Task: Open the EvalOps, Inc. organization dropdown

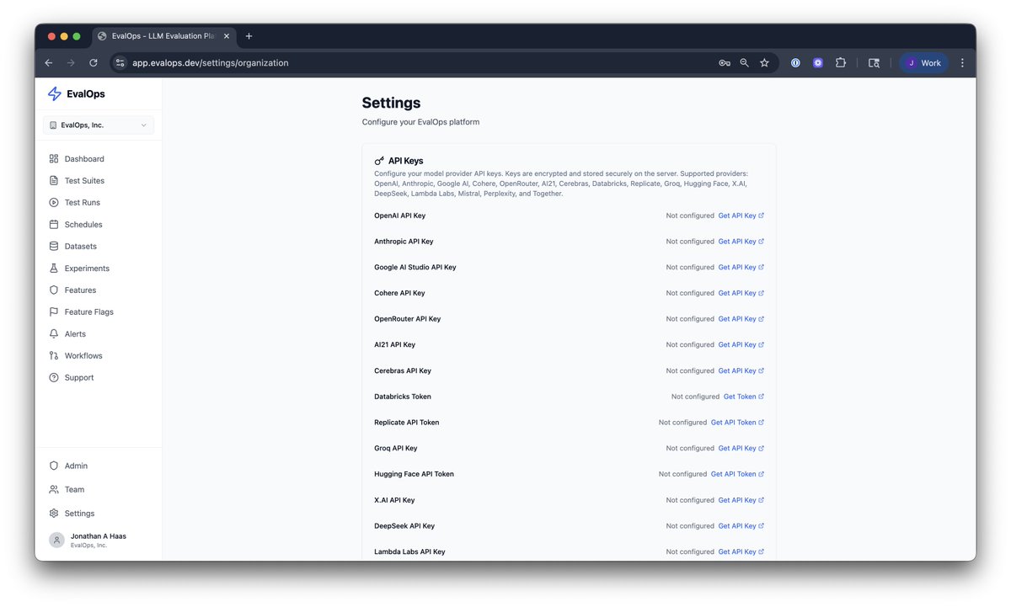Action: point(99,125)
